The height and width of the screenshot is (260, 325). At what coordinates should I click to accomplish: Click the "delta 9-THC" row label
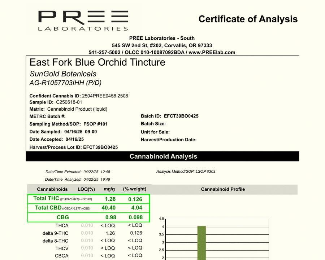55,233
